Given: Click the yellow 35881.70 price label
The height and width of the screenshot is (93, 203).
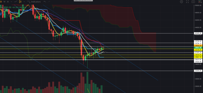Looking at the screenshot, I should 198,57.
